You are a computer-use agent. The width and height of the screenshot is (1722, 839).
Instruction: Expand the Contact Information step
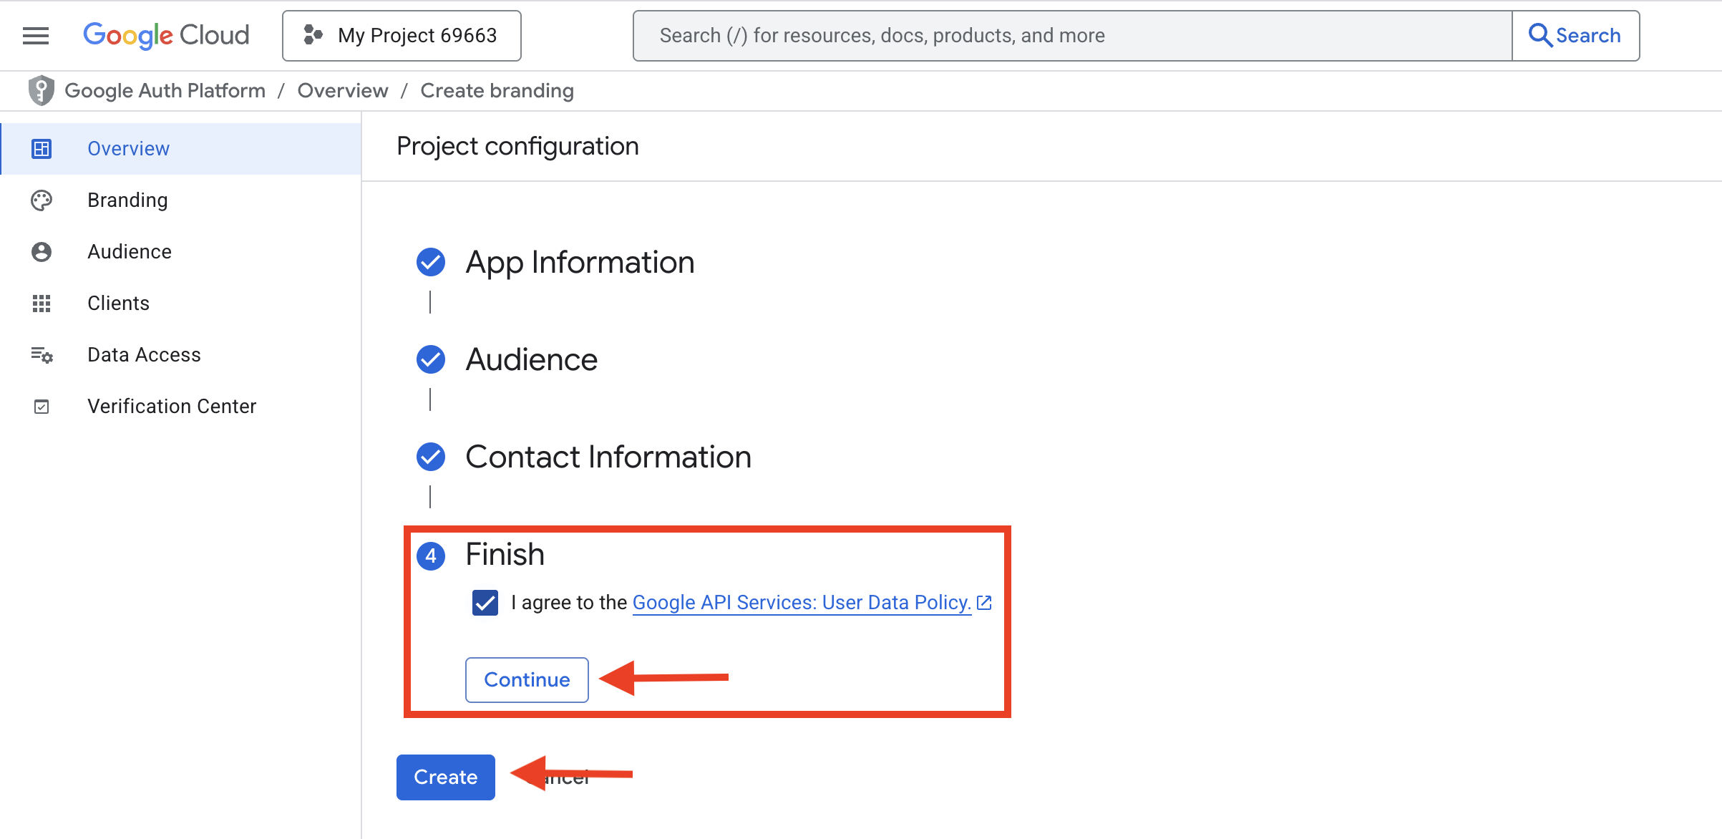pos(608,457)
